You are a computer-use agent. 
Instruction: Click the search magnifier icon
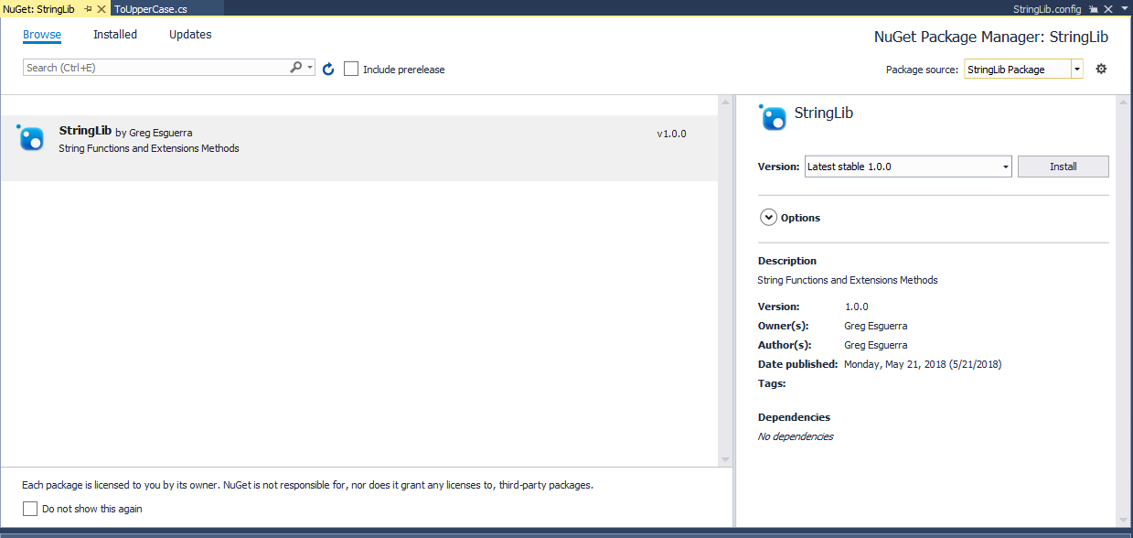296,68
